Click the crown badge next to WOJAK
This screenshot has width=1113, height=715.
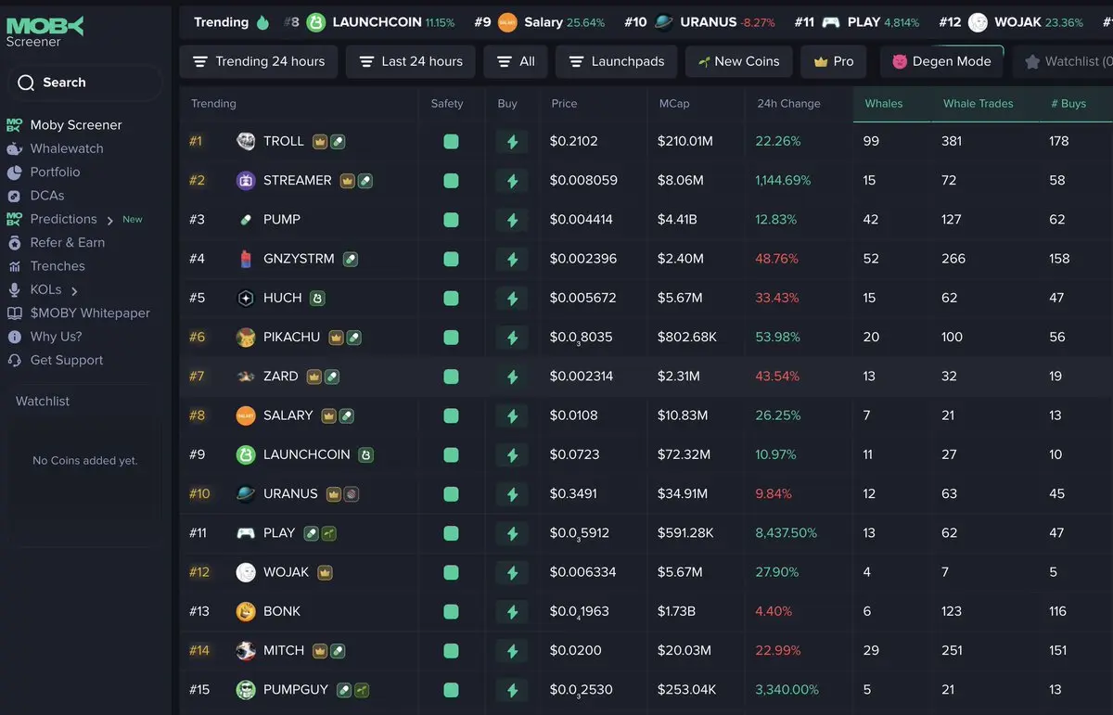coord(325,573)
